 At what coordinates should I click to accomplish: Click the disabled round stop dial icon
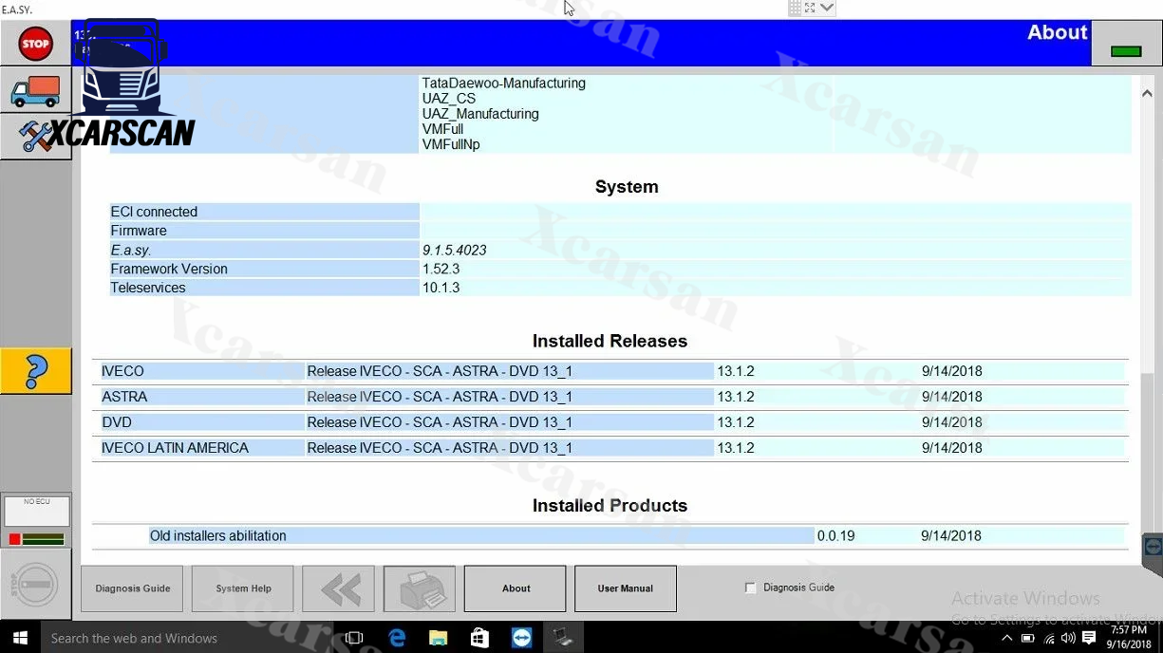point(35,586)
